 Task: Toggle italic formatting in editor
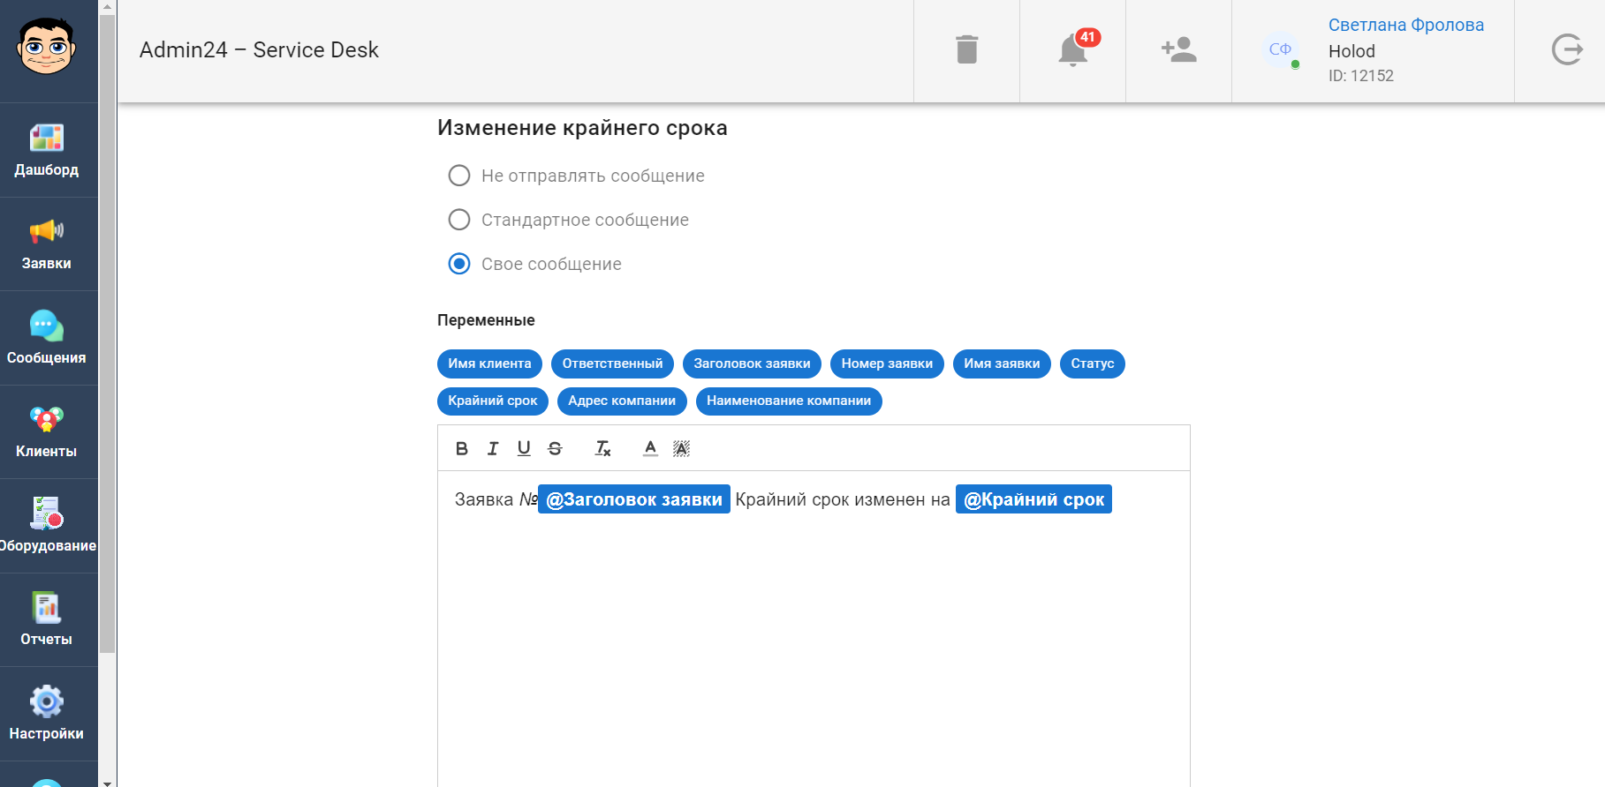493,448
